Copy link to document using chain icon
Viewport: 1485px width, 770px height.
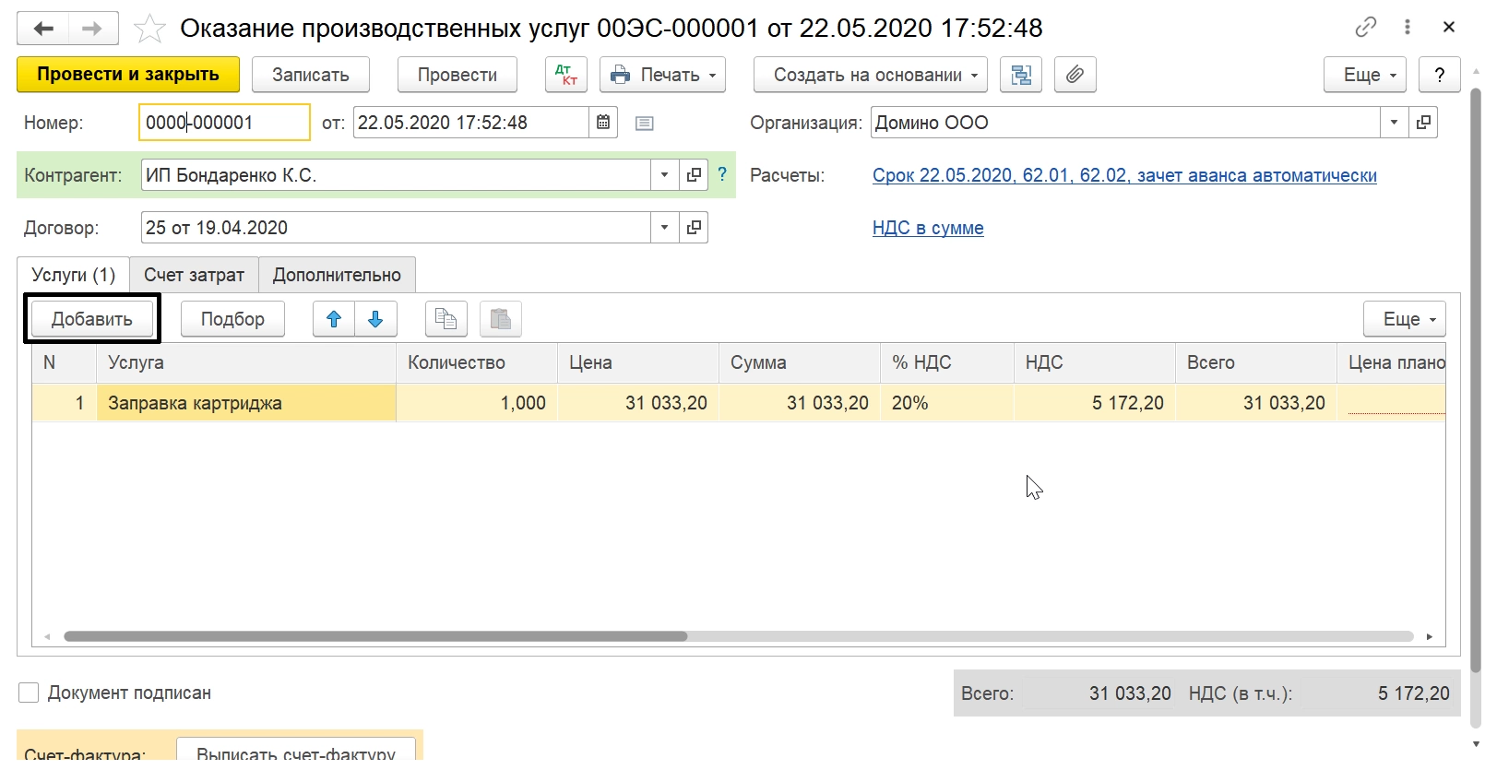tap(1365, 28)
